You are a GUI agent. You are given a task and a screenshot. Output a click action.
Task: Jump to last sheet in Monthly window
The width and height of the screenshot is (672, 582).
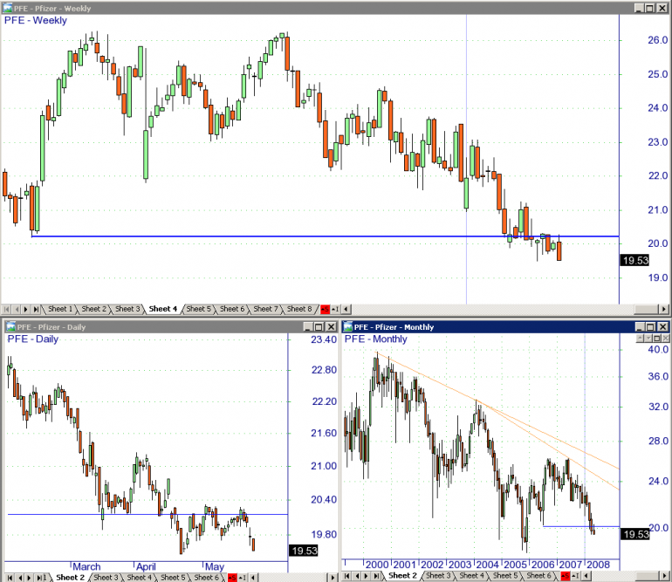(x=377, y=576)
